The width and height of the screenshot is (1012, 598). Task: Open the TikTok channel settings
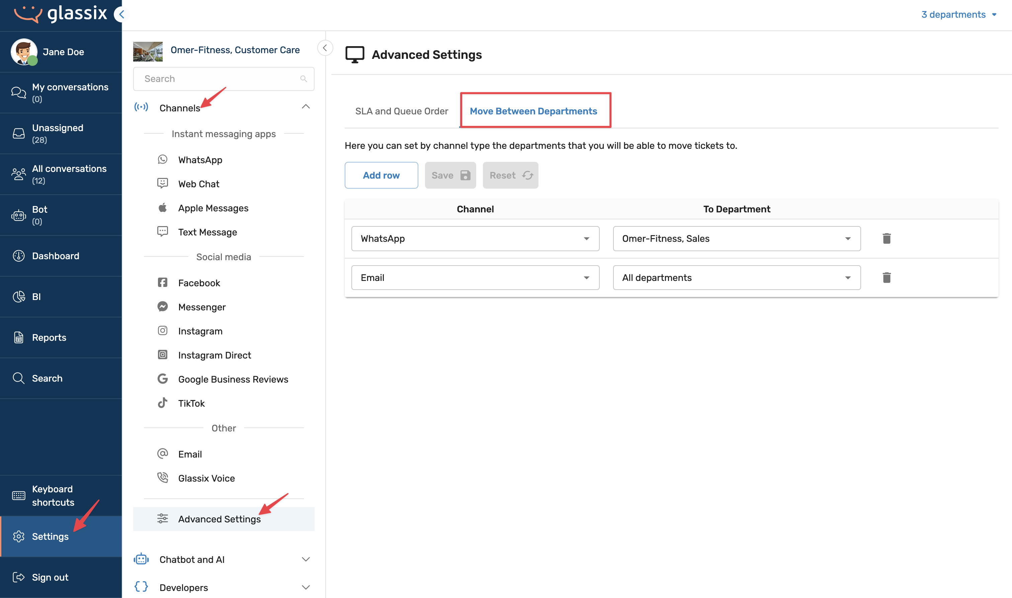click(191, 403)
